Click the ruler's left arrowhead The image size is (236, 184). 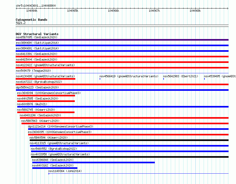click(x=16, y=8)
